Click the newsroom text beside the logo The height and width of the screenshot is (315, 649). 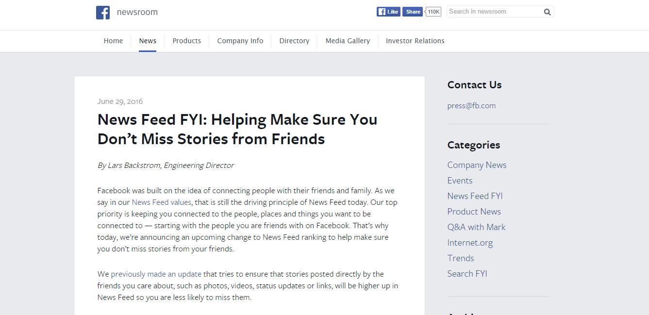point(137,13)
